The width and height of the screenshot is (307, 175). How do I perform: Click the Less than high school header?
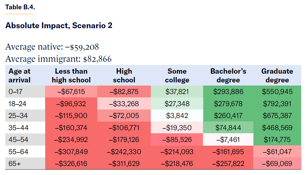coord(71,75)
